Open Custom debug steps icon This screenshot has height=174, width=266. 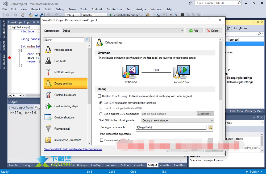(x=48, y=106)
